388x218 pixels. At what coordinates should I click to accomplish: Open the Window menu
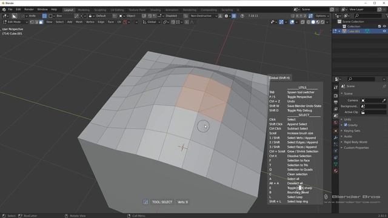[42, 10]
